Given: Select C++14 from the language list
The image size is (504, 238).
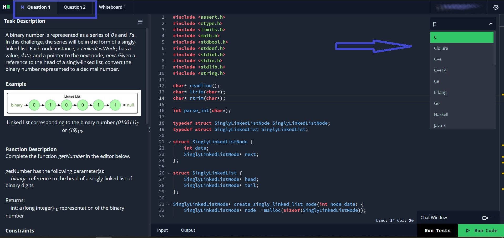Looking at the screenshot, I should coord(440,70).
